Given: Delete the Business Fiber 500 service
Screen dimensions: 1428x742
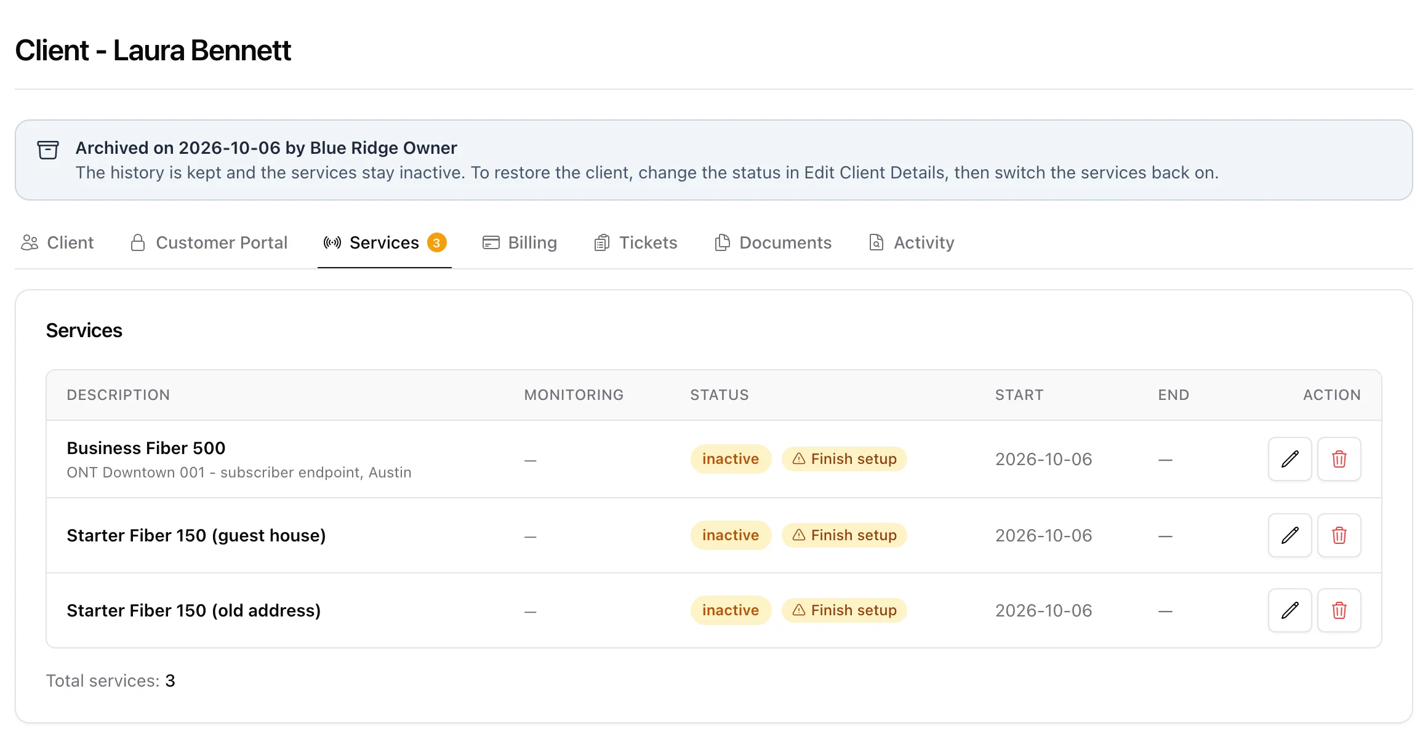Looking at the screenshot, I should (x=1339, y=459).
